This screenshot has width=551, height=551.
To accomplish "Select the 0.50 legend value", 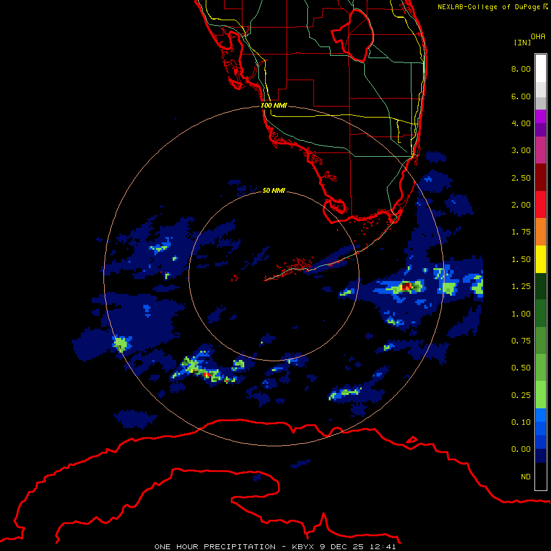I will (x=521, y=368).
